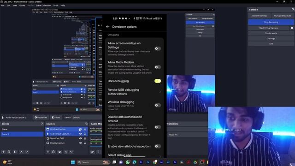Click the Exit button in Controls
This screenshot has width=295, height=166.
tap(271, 44)
